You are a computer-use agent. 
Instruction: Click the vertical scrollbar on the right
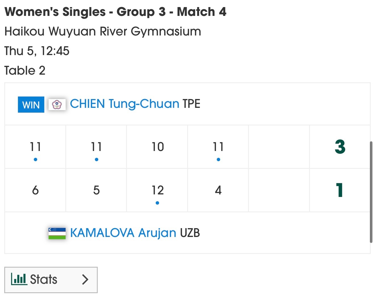click(x=371, y=192)
